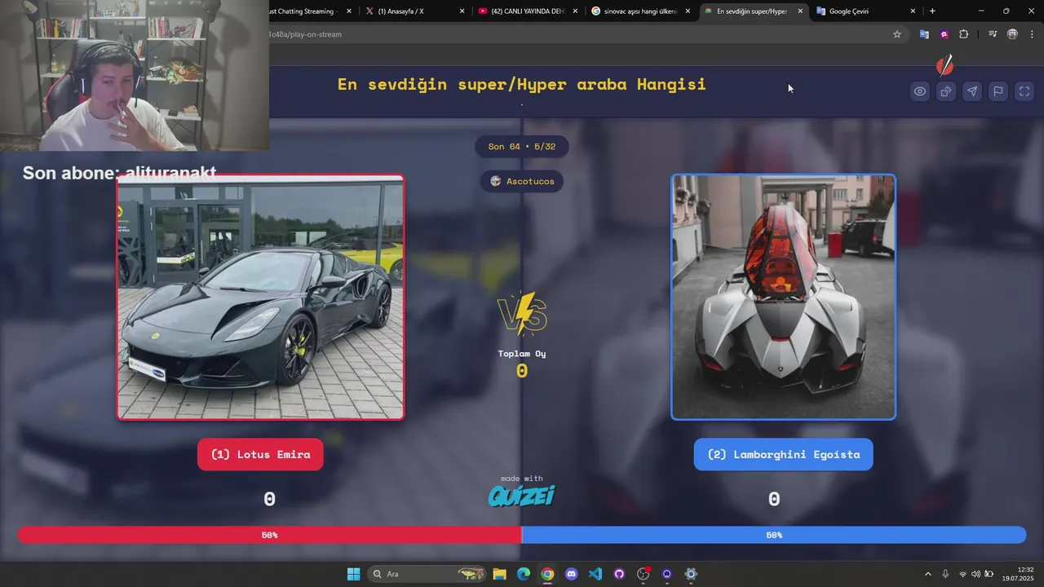Screen dimensions: 1044x587
Task: Open the Windows Start menu
Action: [x=353, y=574]
